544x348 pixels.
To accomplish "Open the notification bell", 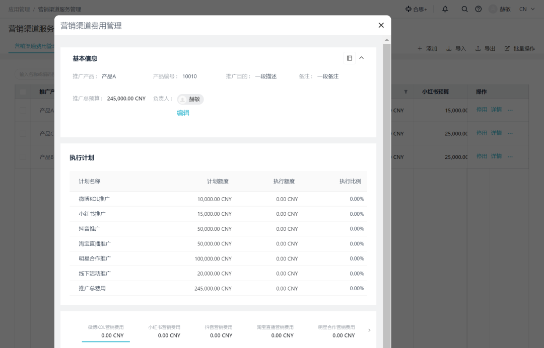I will (x=445, y=10).
